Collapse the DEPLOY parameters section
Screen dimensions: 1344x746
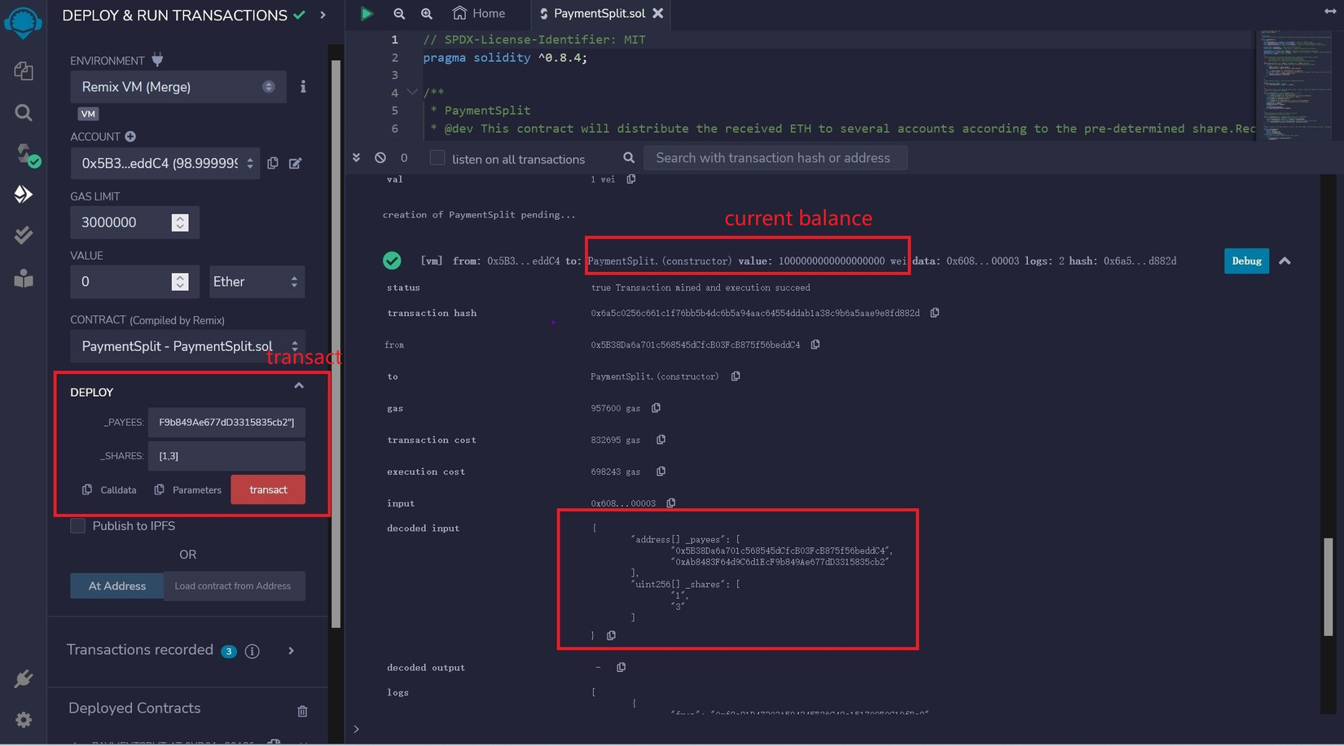tap(299, 386)
